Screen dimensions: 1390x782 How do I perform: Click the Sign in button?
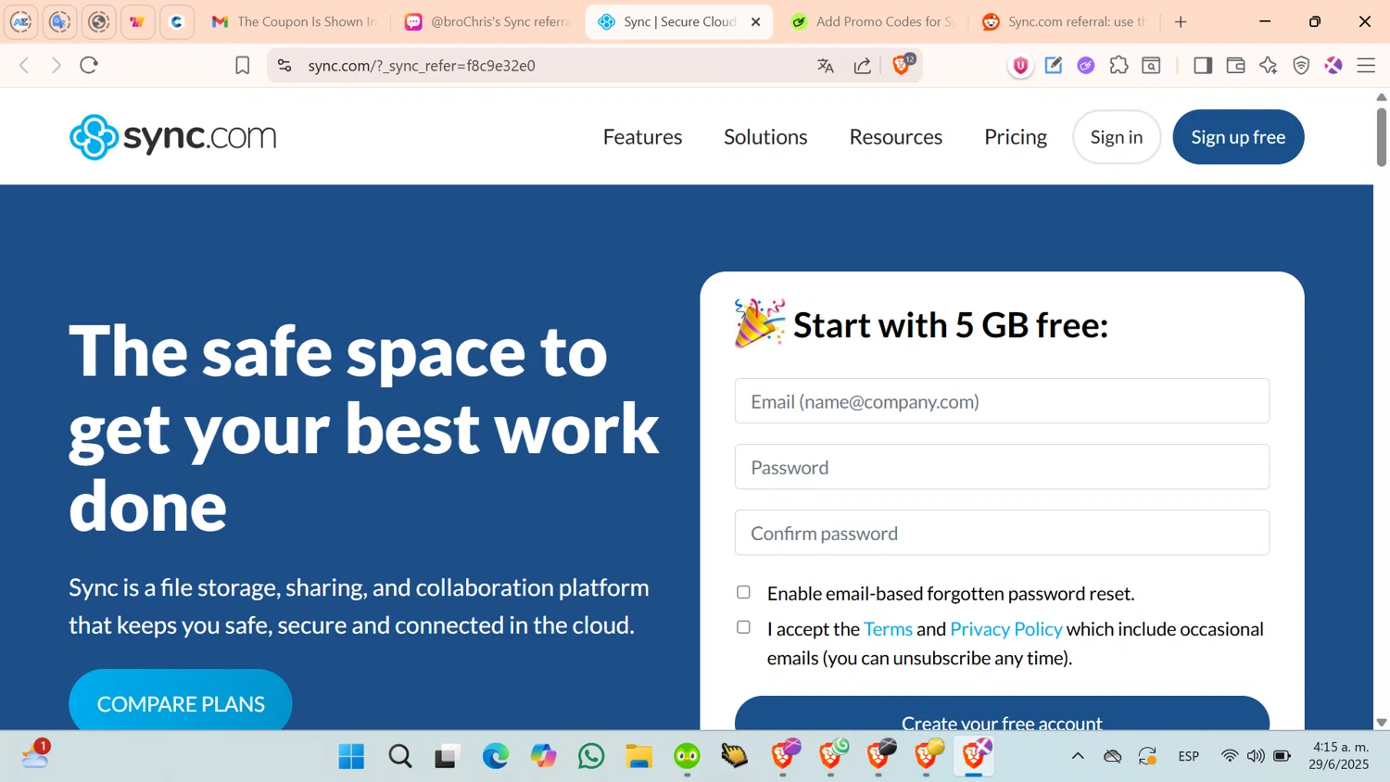[x=1117, y=137]
